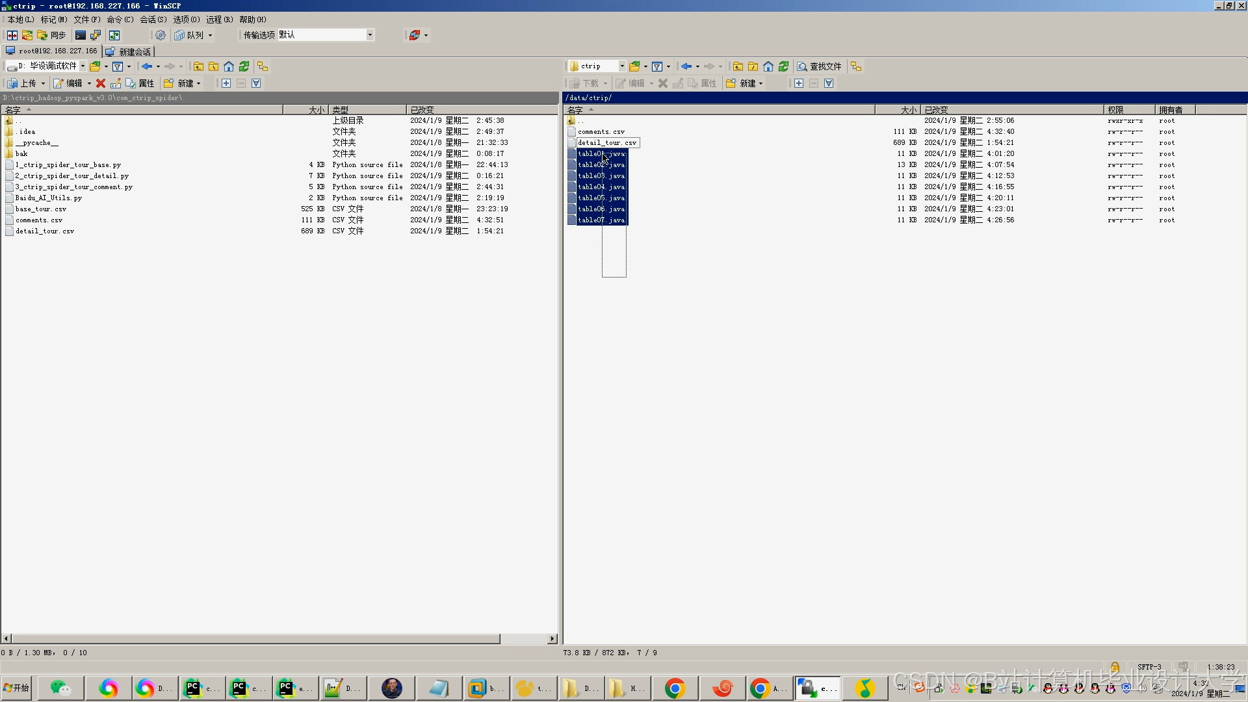1248x702 pixels.
Task: Toggle remote directory tree view
Action: (856, 66)
